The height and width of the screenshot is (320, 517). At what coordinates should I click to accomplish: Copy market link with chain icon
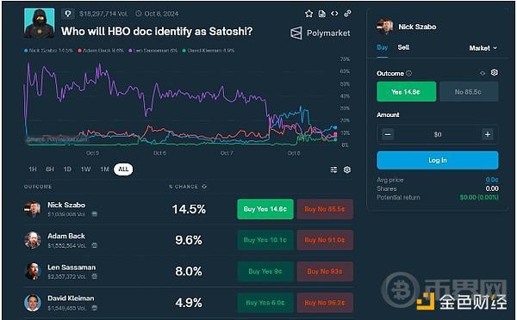tap(347, 14)
